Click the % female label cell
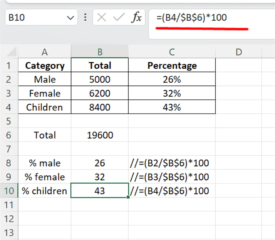The height and width of the screenshot is (240, 275). [x=45, y=177]
